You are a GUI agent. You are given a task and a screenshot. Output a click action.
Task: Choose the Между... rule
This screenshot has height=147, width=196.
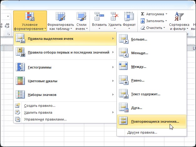[152, 67]
